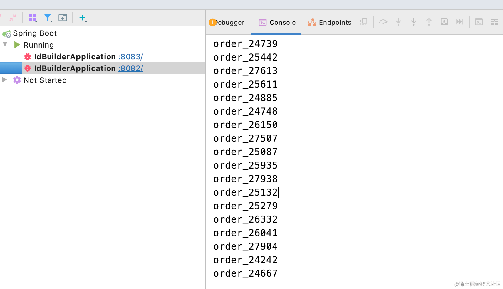
Task: Click the order_27507 console line
Action: [245, 138]
